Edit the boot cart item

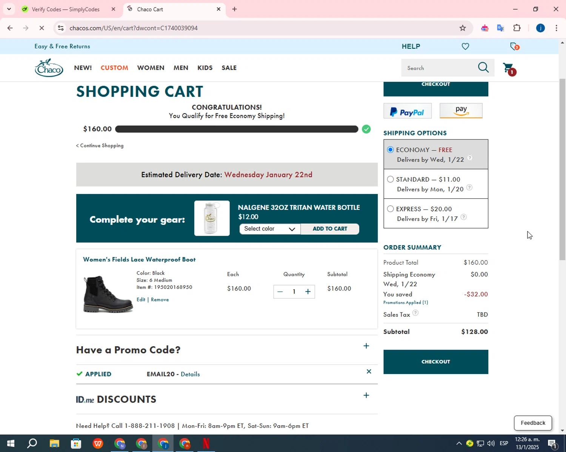pyautogui.click(x=141, y=300)
